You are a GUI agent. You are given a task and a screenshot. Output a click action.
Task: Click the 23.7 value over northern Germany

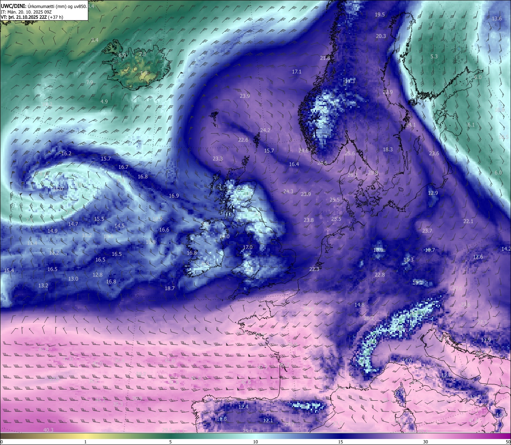tap(427, 231)
